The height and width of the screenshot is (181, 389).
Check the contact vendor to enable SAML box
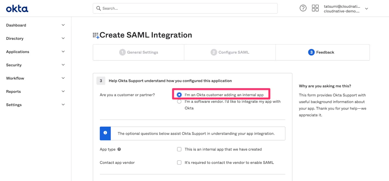click(179, 163)
